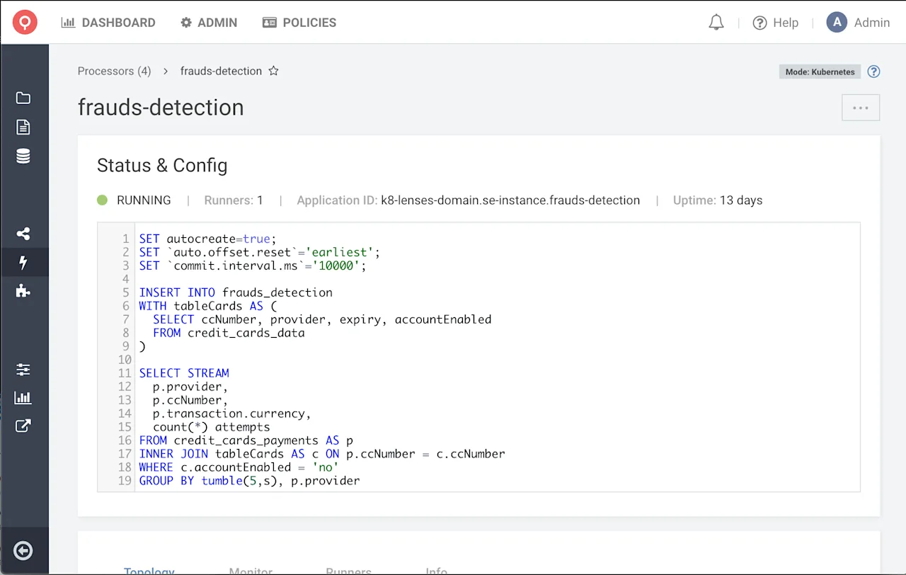Toggle the favorite star for frauds-detection
906x575 pixels.
pos(273,71)
